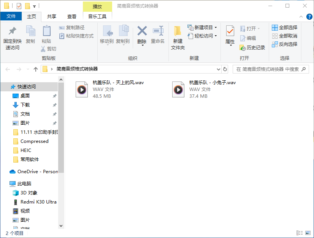Select the 复制 (Copy) icon
The width and height of the screenshot is (314, 238).
tap(30, 36)
